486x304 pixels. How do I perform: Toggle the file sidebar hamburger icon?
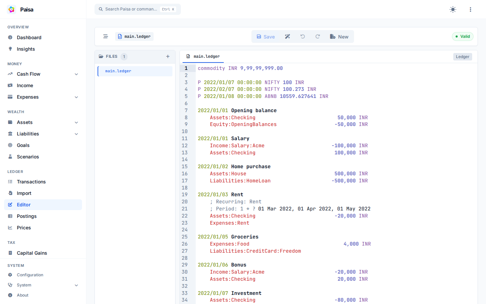(106, 36)
